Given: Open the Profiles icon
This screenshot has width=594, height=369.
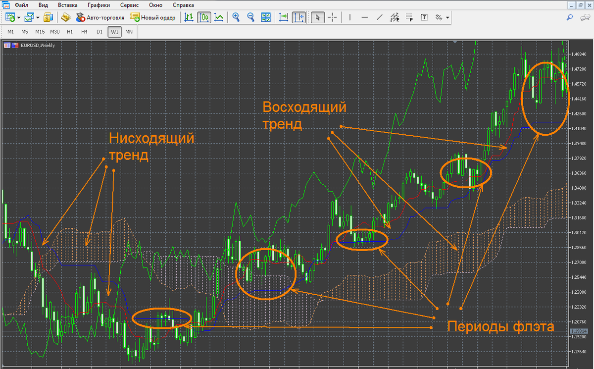Looking at the screenshot, I should point(29,17).
